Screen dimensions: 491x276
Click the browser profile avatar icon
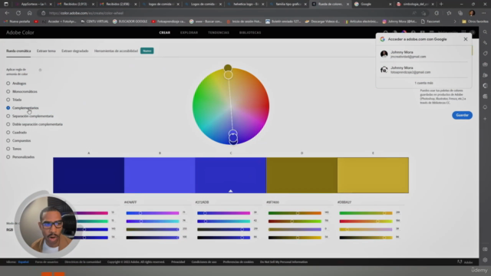(x=472, y=13)
